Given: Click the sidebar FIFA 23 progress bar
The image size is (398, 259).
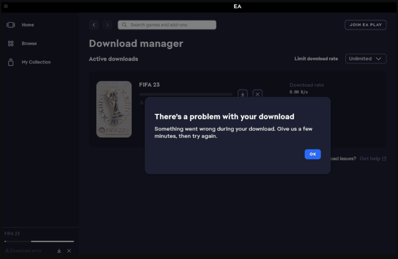Looking at the screenshot, I should click(x=39, y=241).
